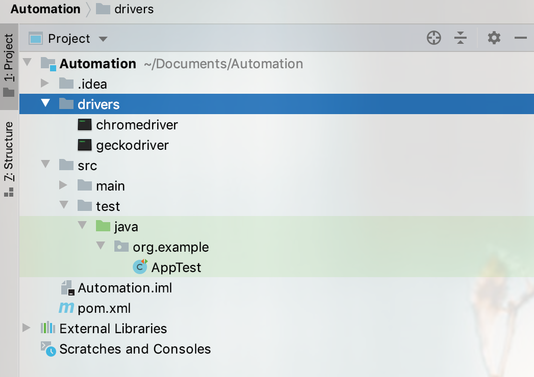
Task: Select the chromedriver executable file
Action: [x=137, y=125]
